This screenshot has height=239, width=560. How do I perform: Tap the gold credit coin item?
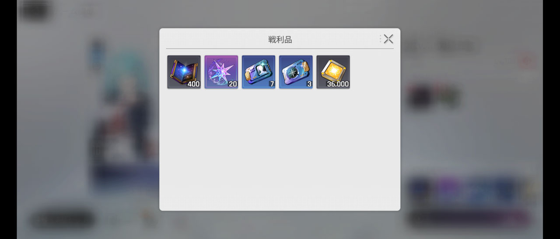coord(333,72)
